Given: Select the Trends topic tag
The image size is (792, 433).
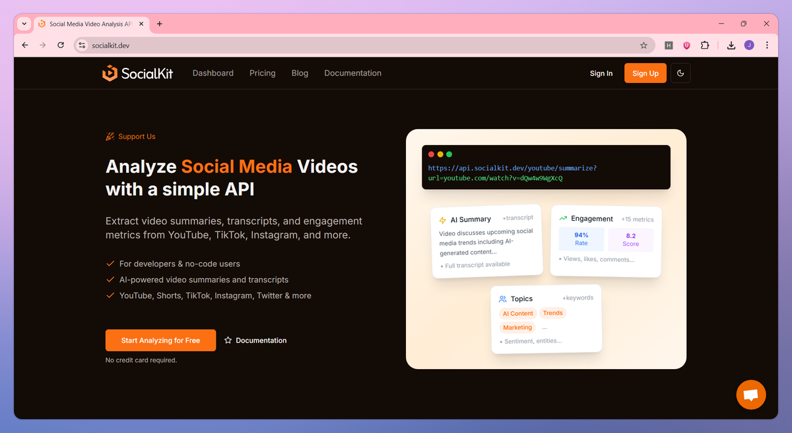Looking at the screenshot, I should pyautogui.click(x=553, y=313).
